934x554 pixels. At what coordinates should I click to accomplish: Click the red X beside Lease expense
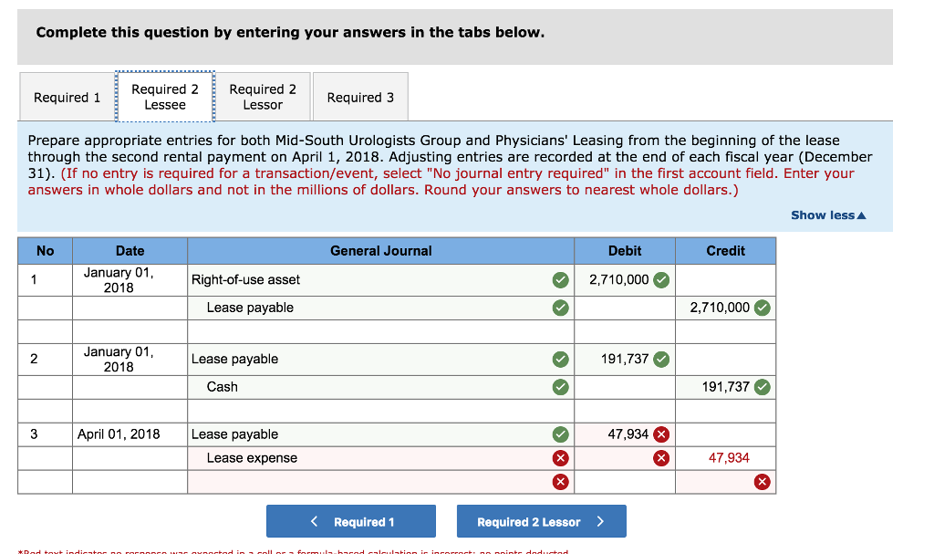click(x=561, y=457)
